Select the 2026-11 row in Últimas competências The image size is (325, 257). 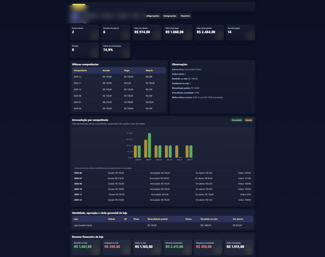[x=119, y=83]
